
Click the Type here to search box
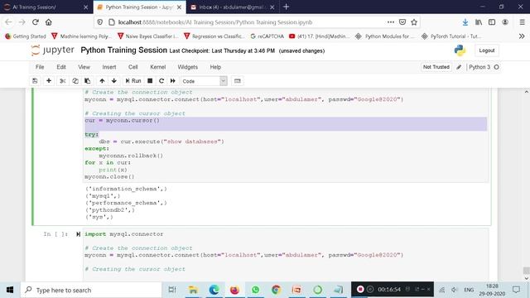91,290
